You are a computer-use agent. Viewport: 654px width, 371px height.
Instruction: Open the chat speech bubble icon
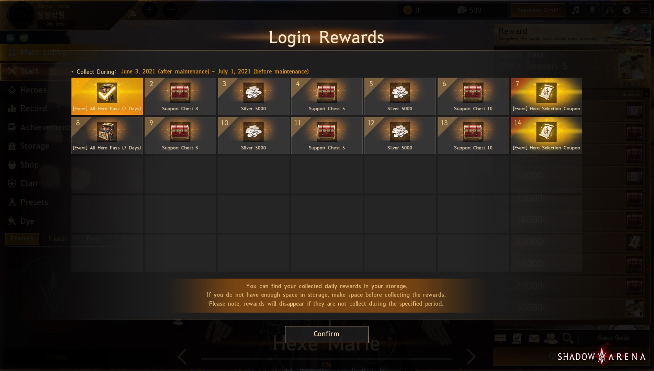pyautogui.click(x=500, y=338)
